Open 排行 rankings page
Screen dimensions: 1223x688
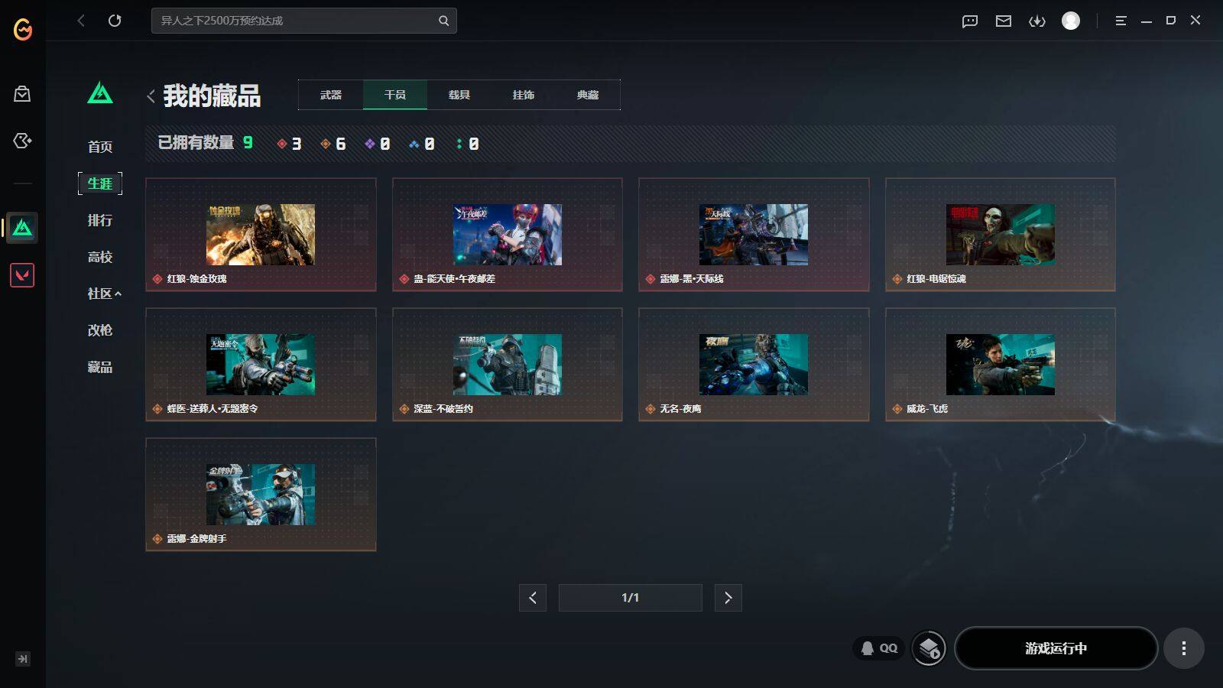(100, 220)
